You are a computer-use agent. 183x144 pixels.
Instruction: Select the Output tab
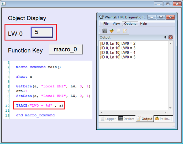pos(145,119)
